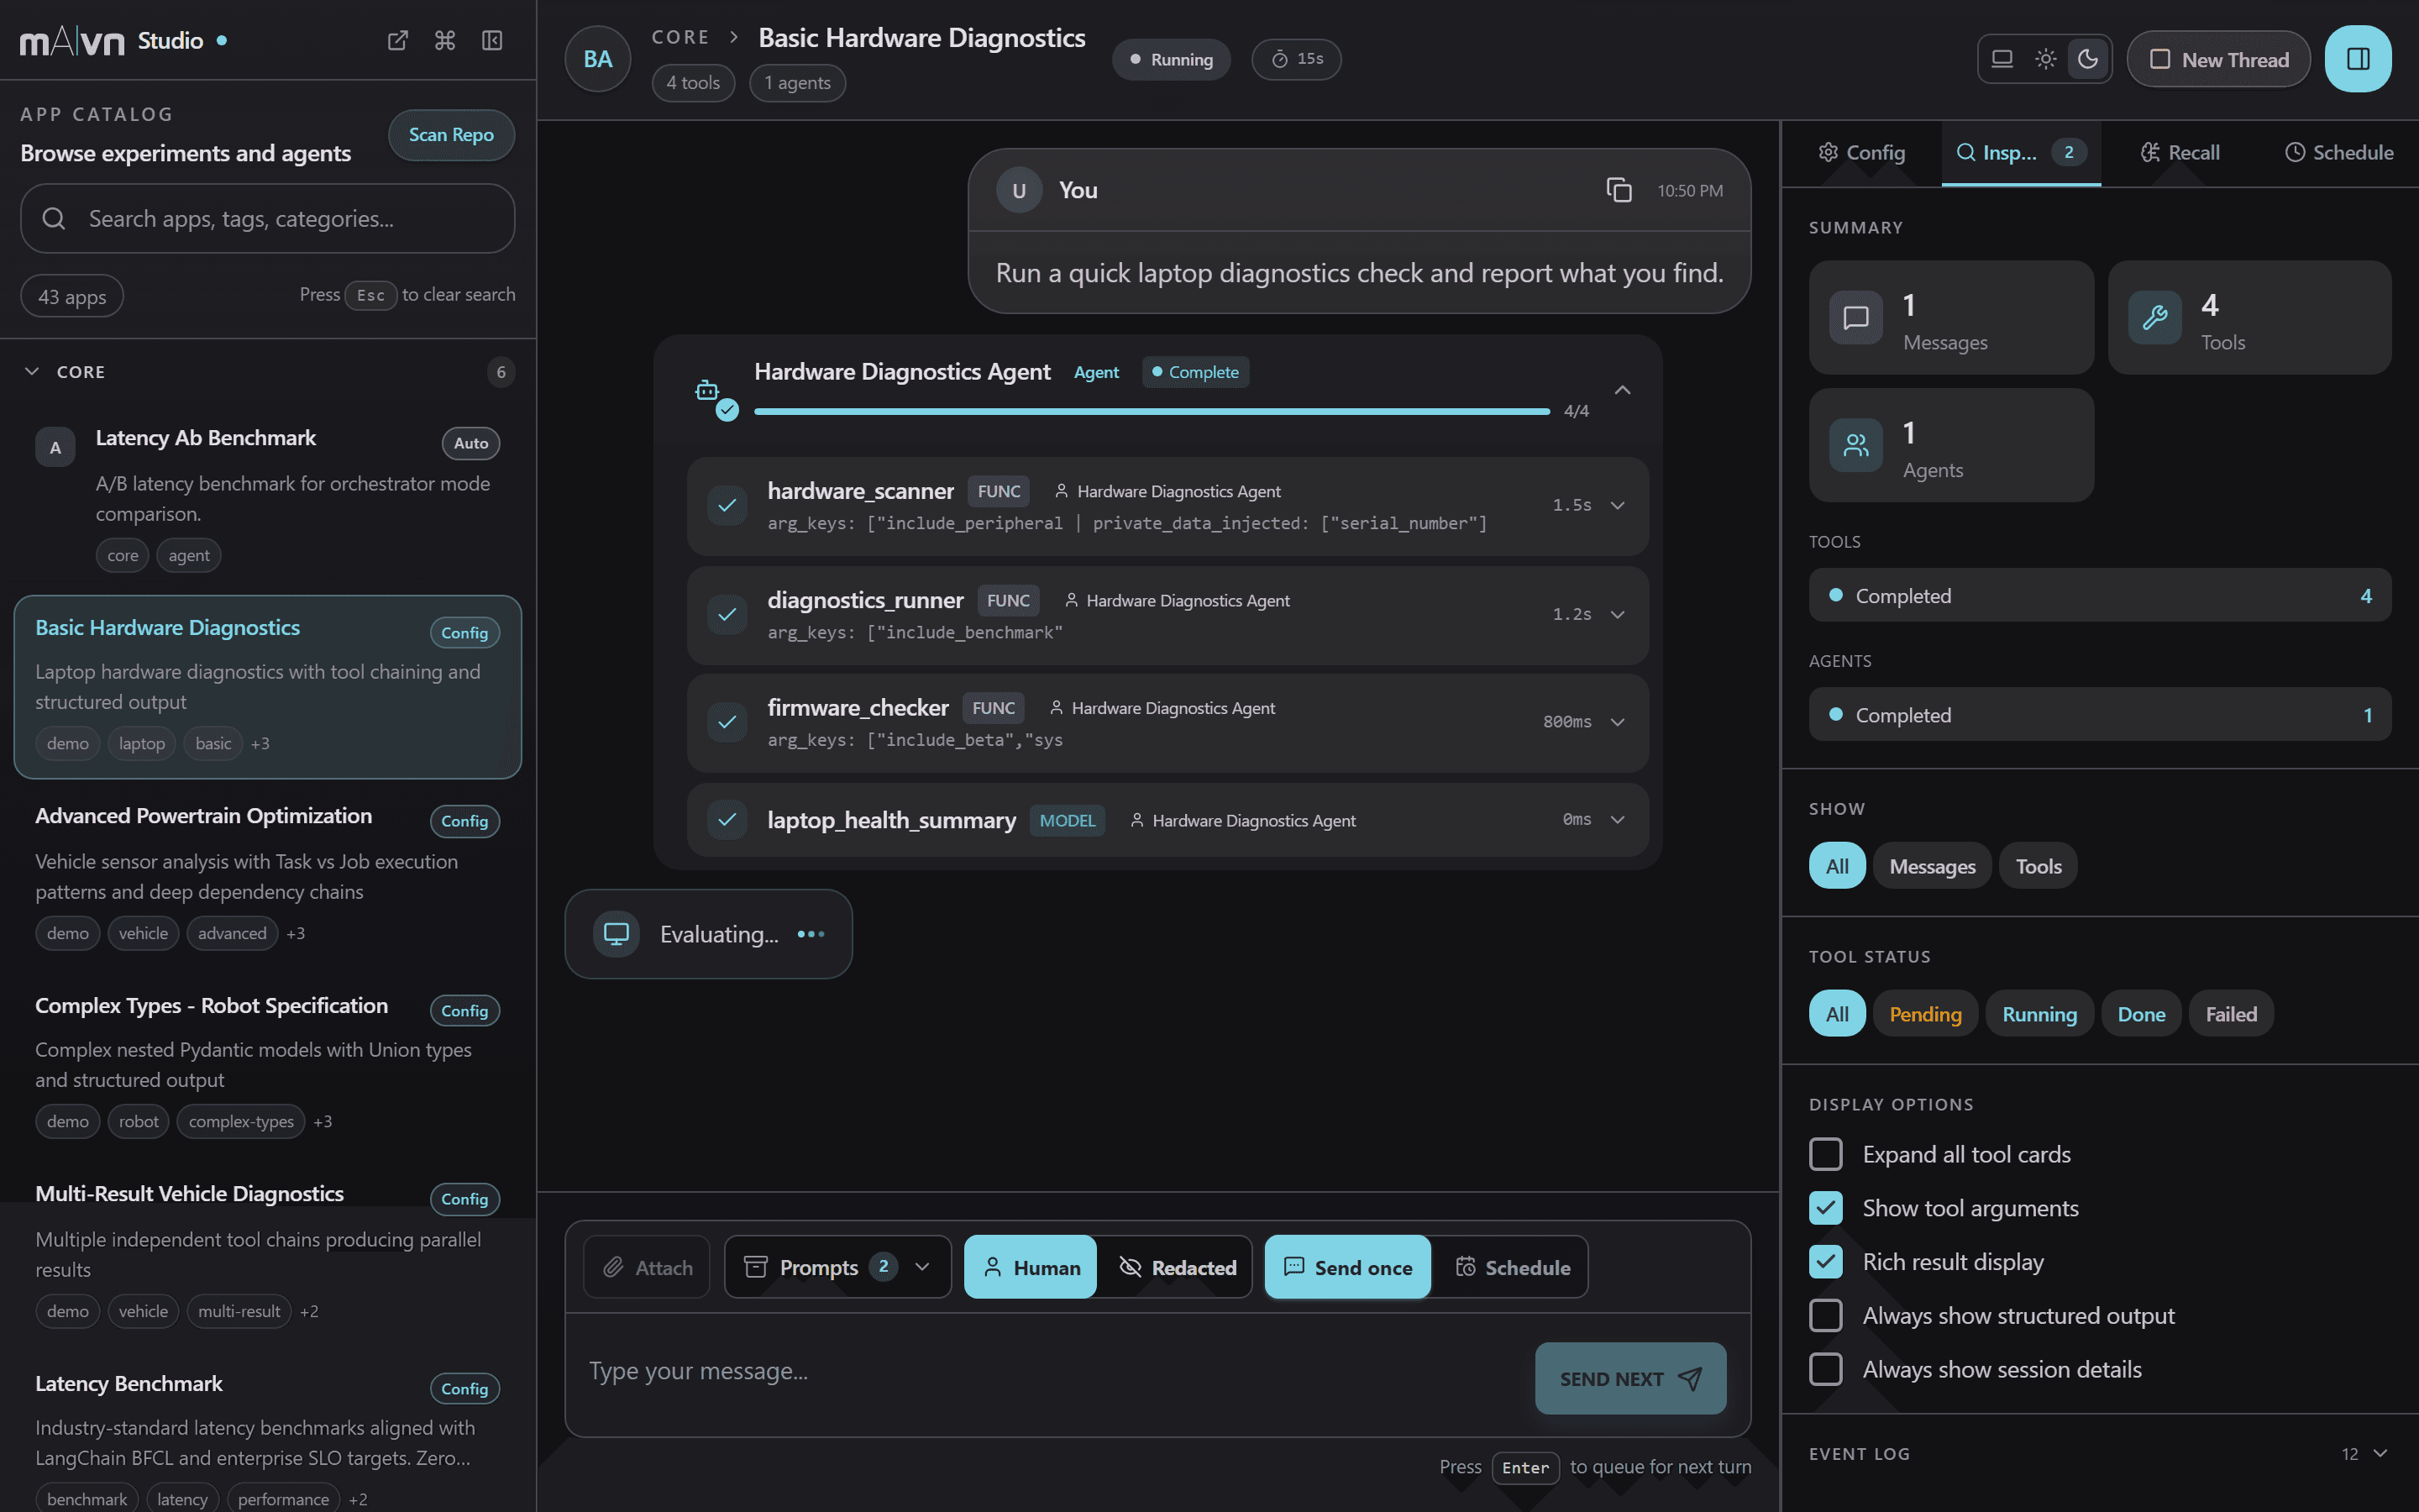This screenshot has height=1512, width=2419.
Task: Click the search magnifier icon in app catalog
Action: tap(54, 218)
